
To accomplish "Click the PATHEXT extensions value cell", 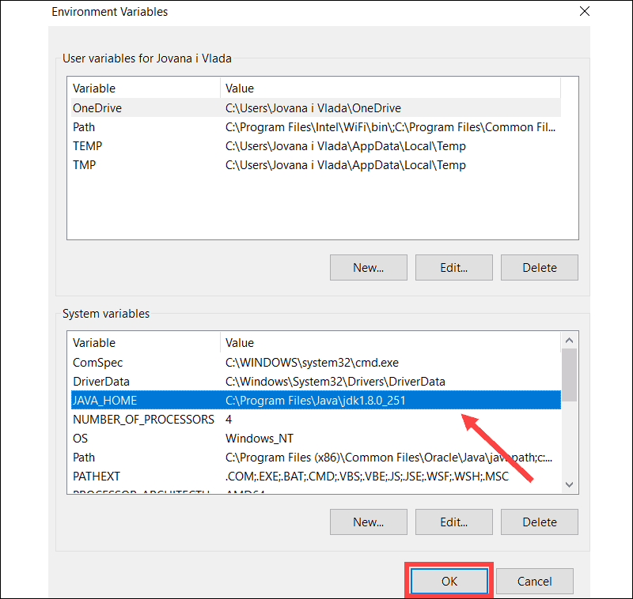I will (x=367, y=476).
